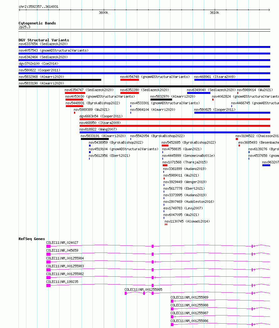Click the blue bar under nsv6349040
The image size is (279, 328).
click(198, 93)
